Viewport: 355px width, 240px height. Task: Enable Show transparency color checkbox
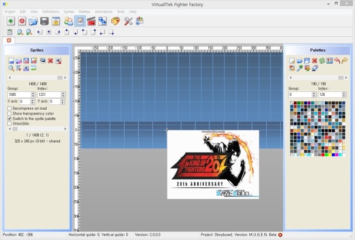(9, 114)
